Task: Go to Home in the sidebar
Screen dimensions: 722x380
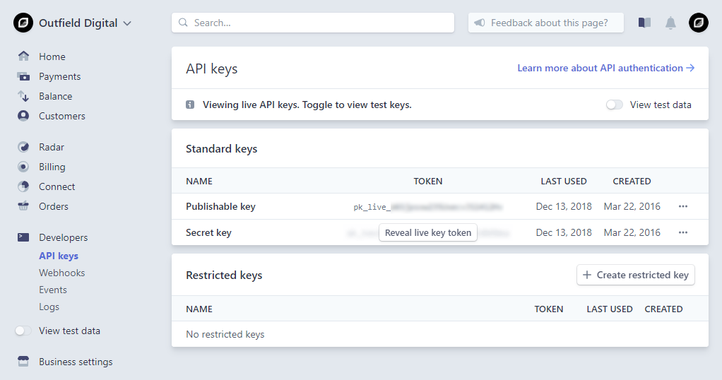Action: pos(52,57)
